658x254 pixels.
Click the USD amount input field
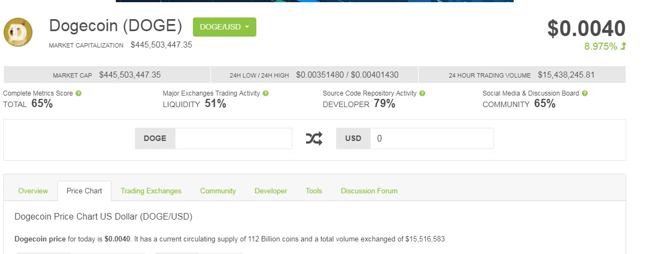click(x=431, y=139)
